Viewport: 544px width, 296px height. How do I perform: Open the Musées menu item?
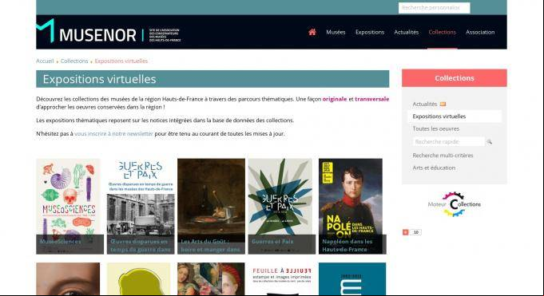(x=336, y=32)
